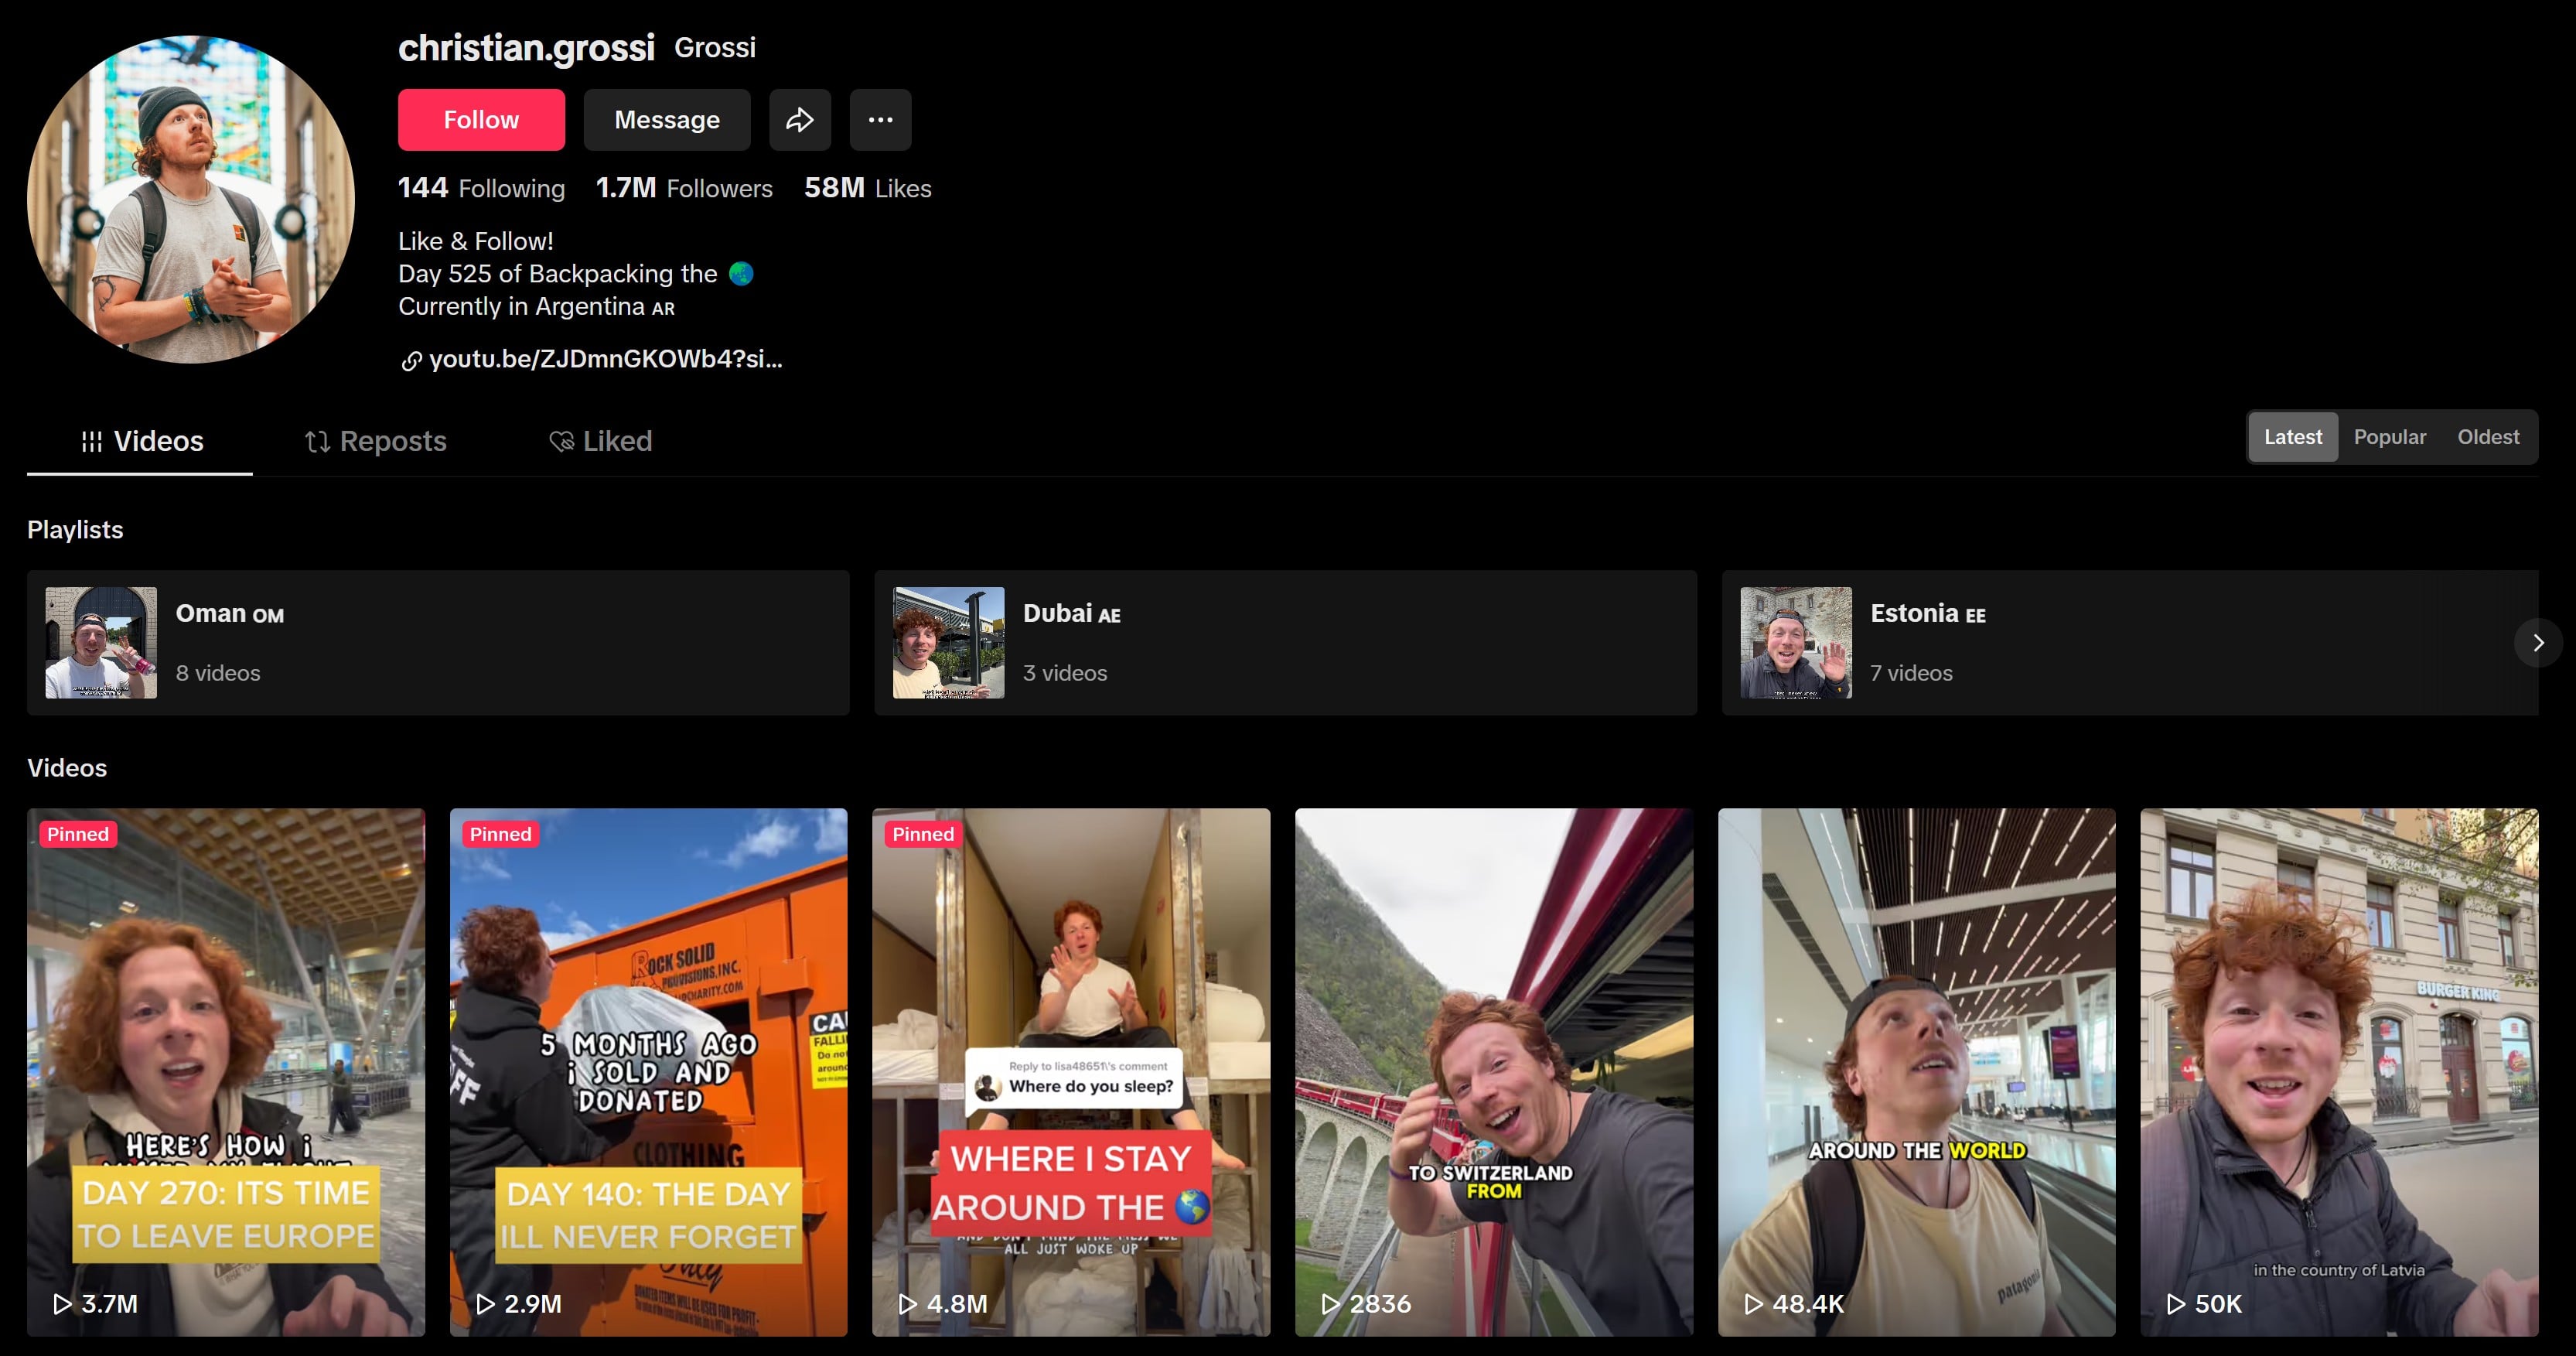This screenshot has width=2576, height=1356.
Task: Play the pinned Day 270 leave Europe video
Action: pyautogui.click(x=226, y=1072)
